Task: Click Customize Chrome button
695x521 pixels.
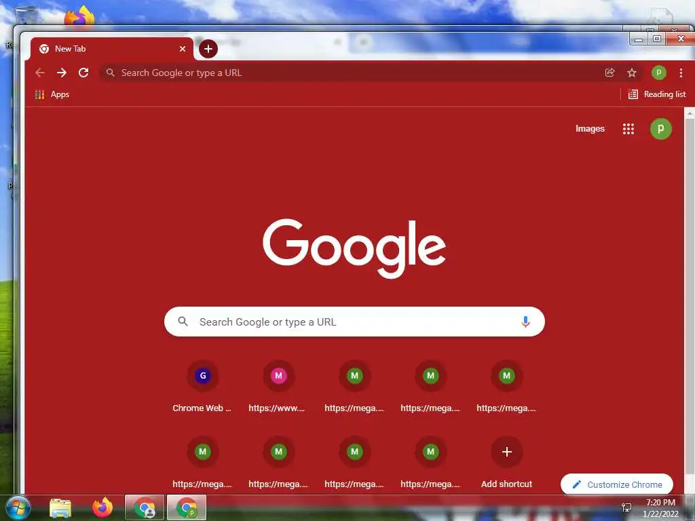Action: 616,484
